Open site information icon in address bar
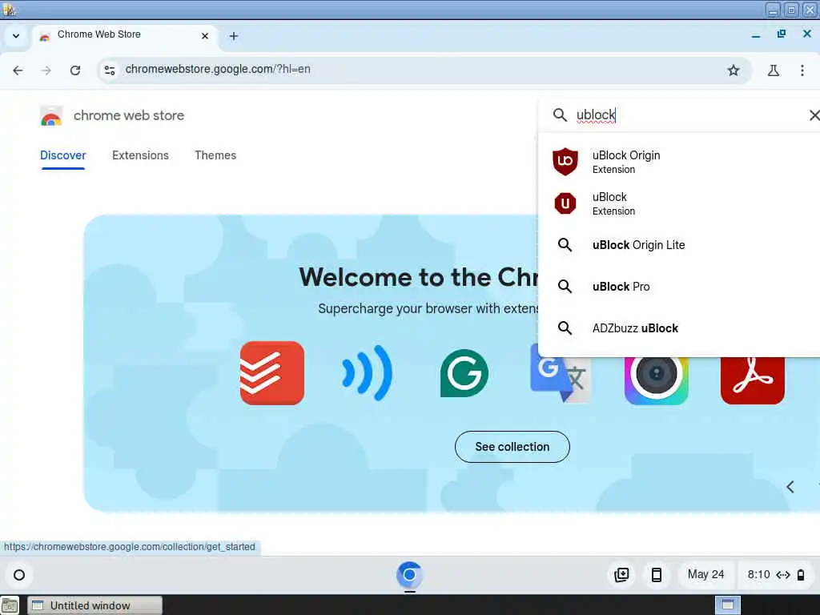 point(109,70)
